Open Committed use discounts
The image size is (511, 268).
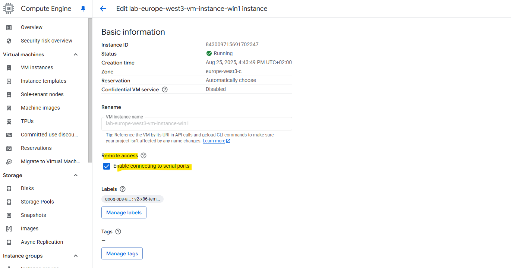(50, 135)
